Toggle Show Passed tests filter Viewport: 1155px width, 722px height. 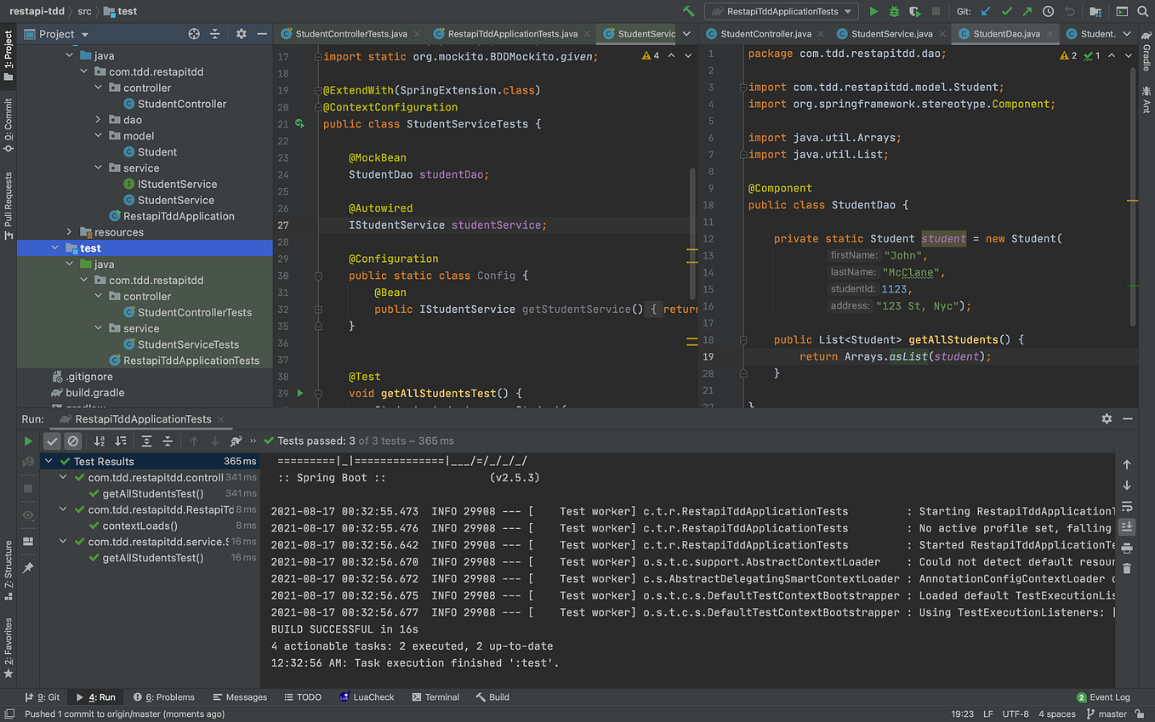53,441
